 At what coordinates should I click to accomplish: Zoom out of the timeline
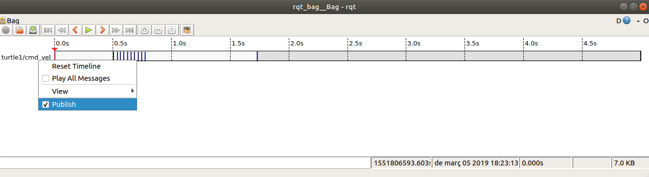[158, 30]
